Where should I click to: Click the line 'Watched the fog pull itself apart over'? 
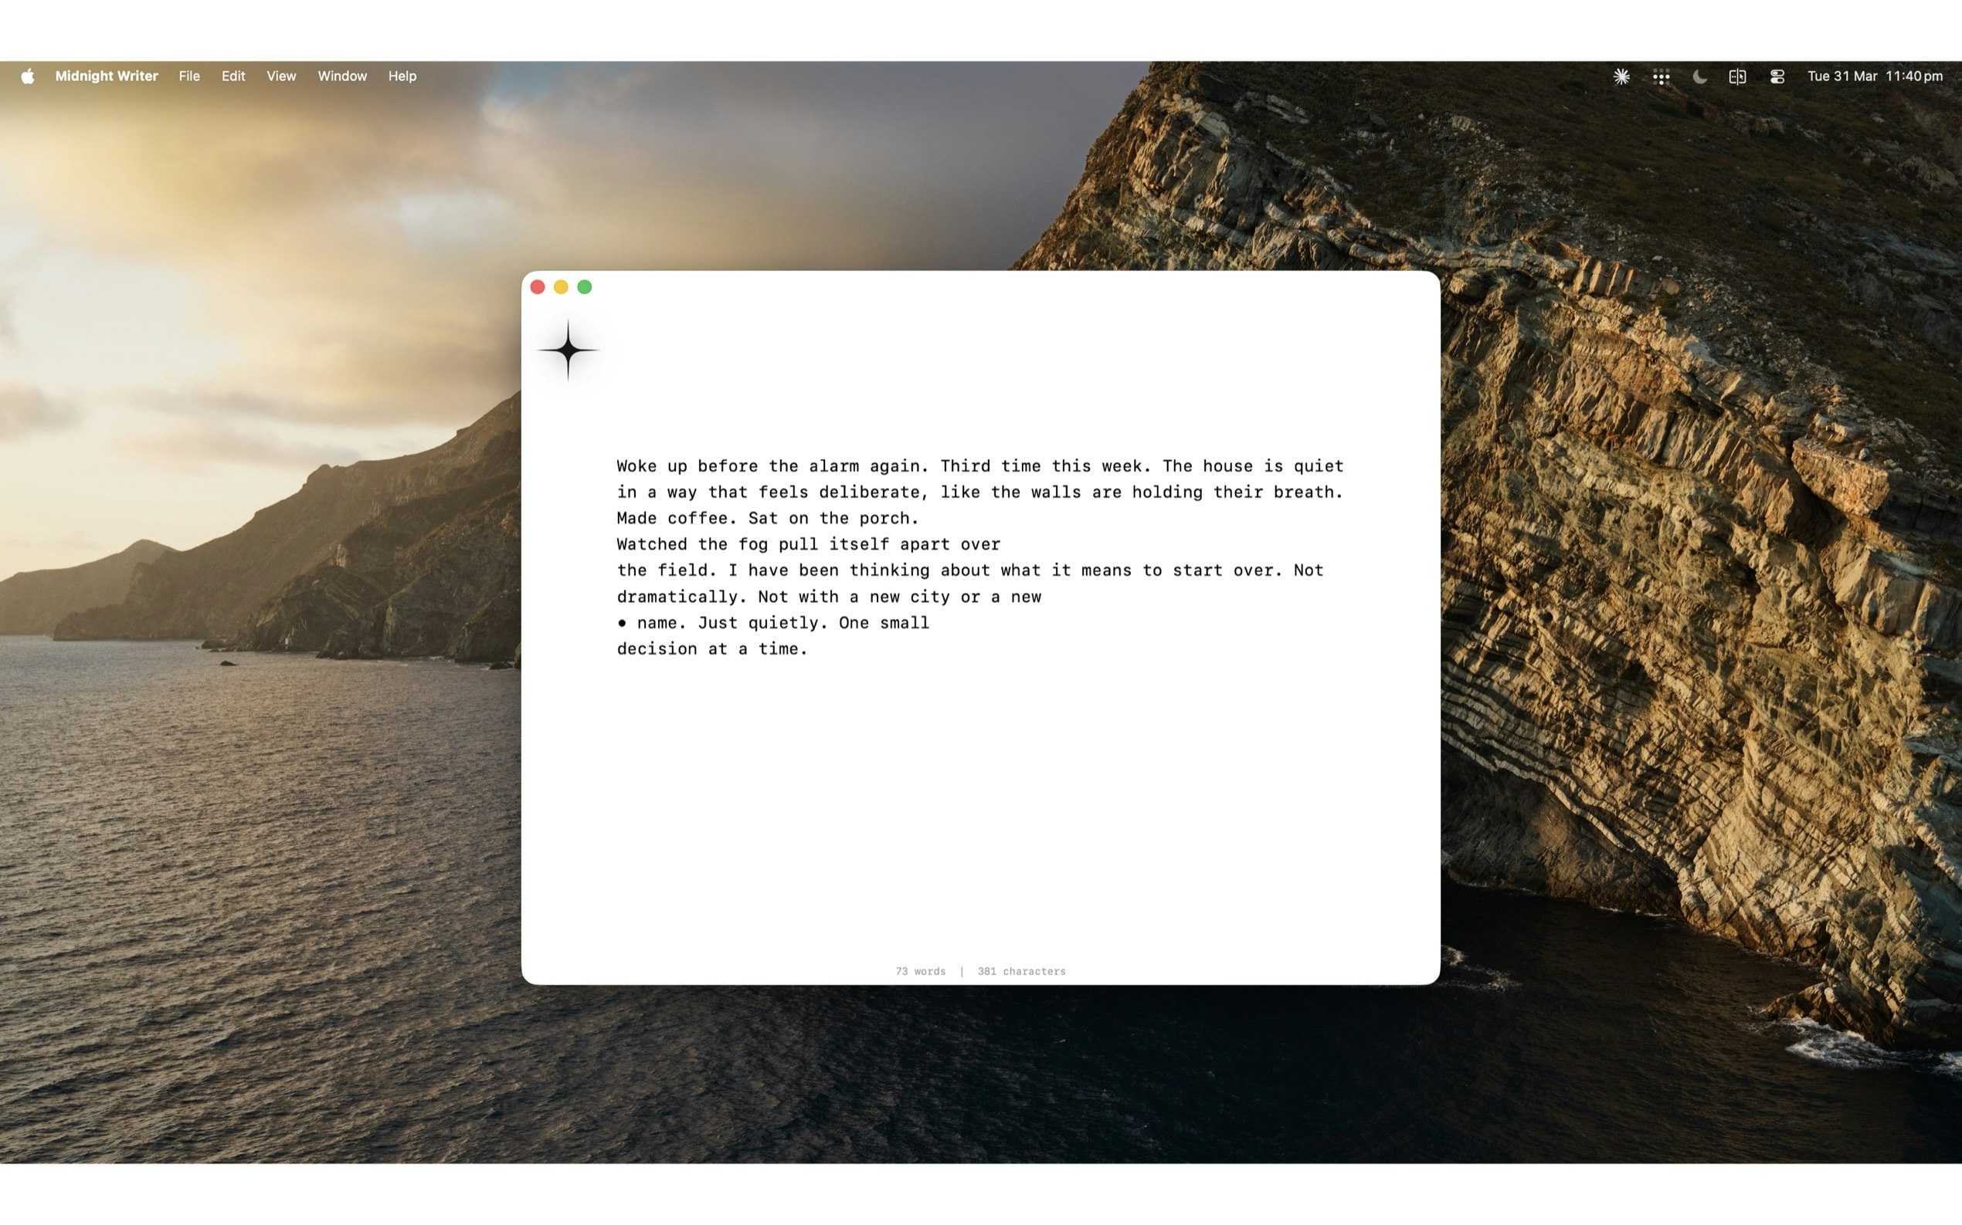pos(808,543)
